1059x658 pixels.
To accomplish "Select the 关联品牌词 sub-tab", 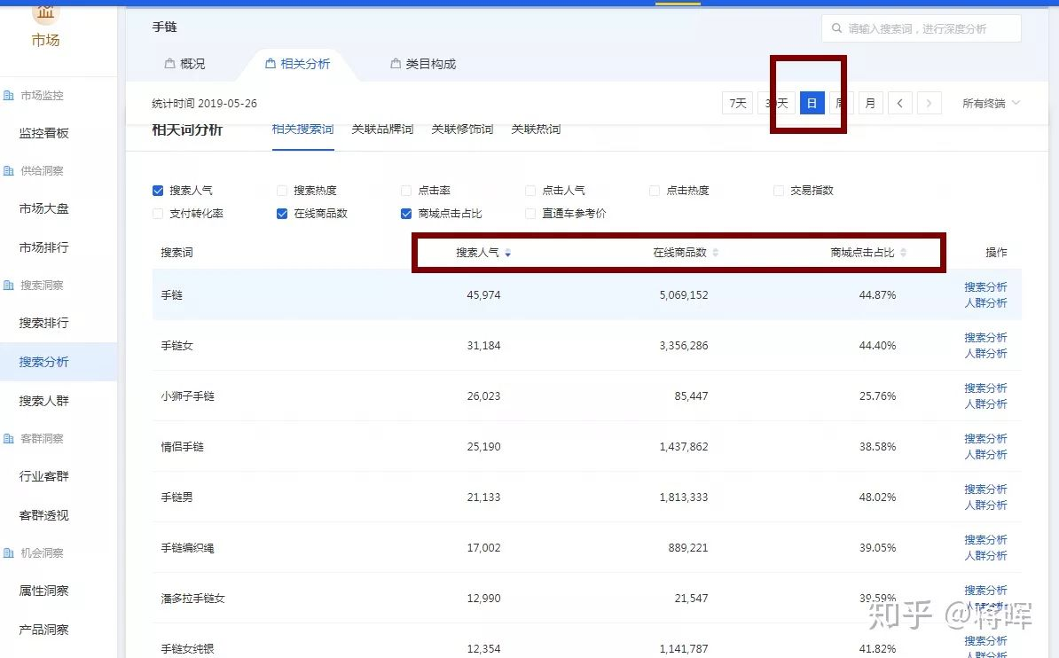I will click(x=382, y=129).
